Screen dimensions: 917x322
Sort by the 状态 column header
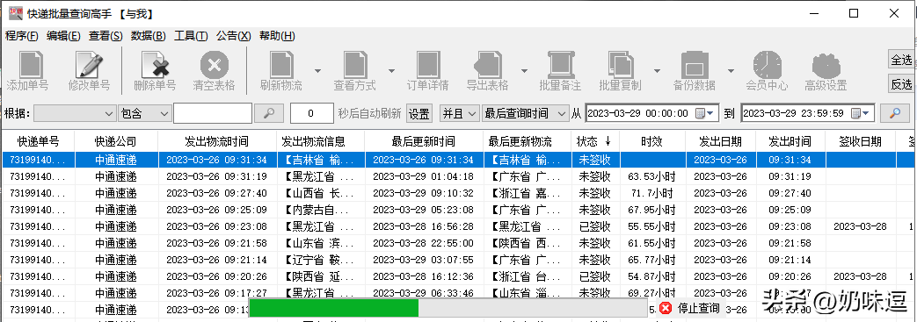[x=594, y=141]
